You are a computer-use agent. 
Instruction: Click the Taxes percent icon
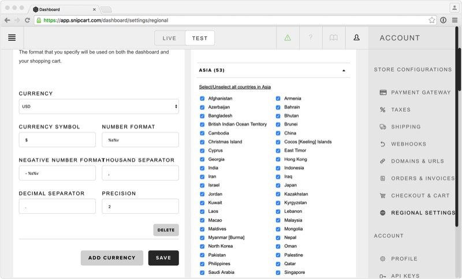[x=383, y=110]
